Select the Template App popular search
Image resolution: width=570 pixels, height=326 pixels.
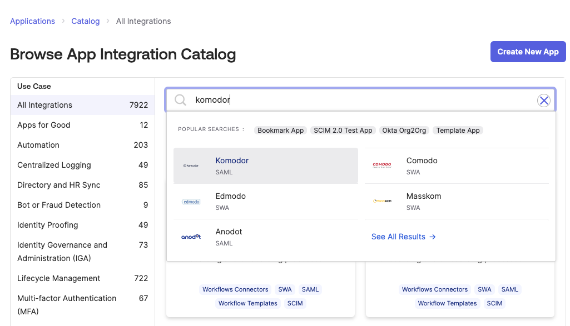pyautogui.click(x=458, y=131)
